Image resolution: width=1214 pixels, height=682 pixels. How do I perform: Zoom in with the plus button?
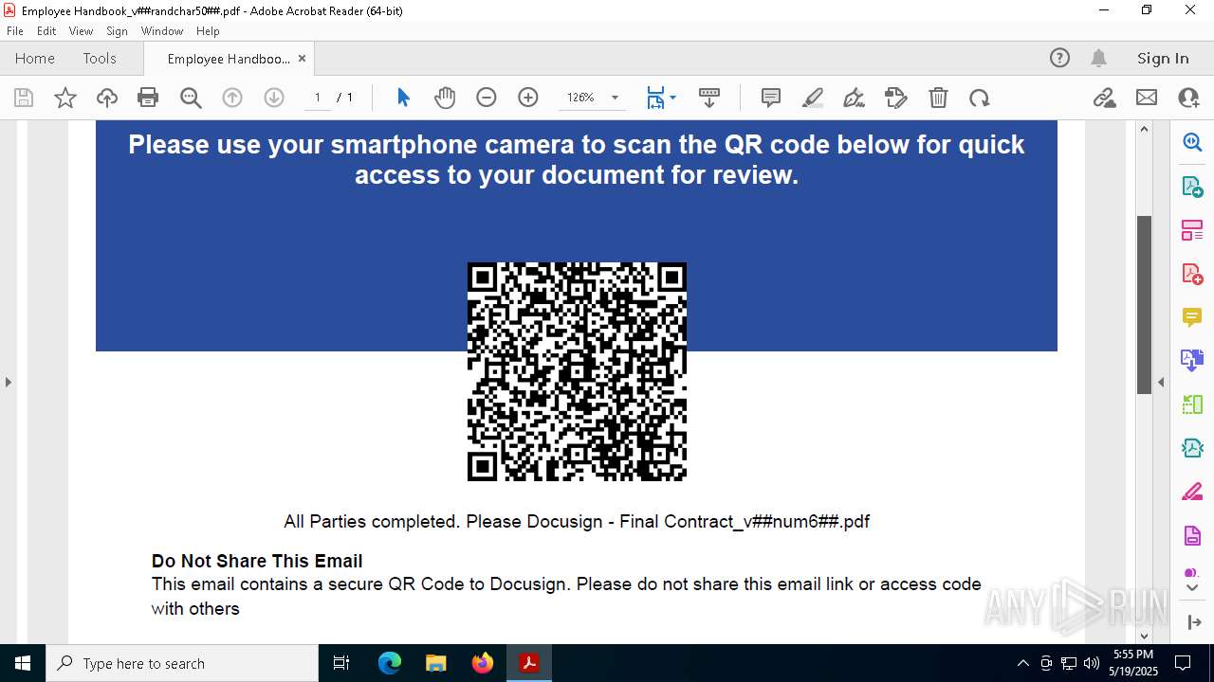pos(528,98)
